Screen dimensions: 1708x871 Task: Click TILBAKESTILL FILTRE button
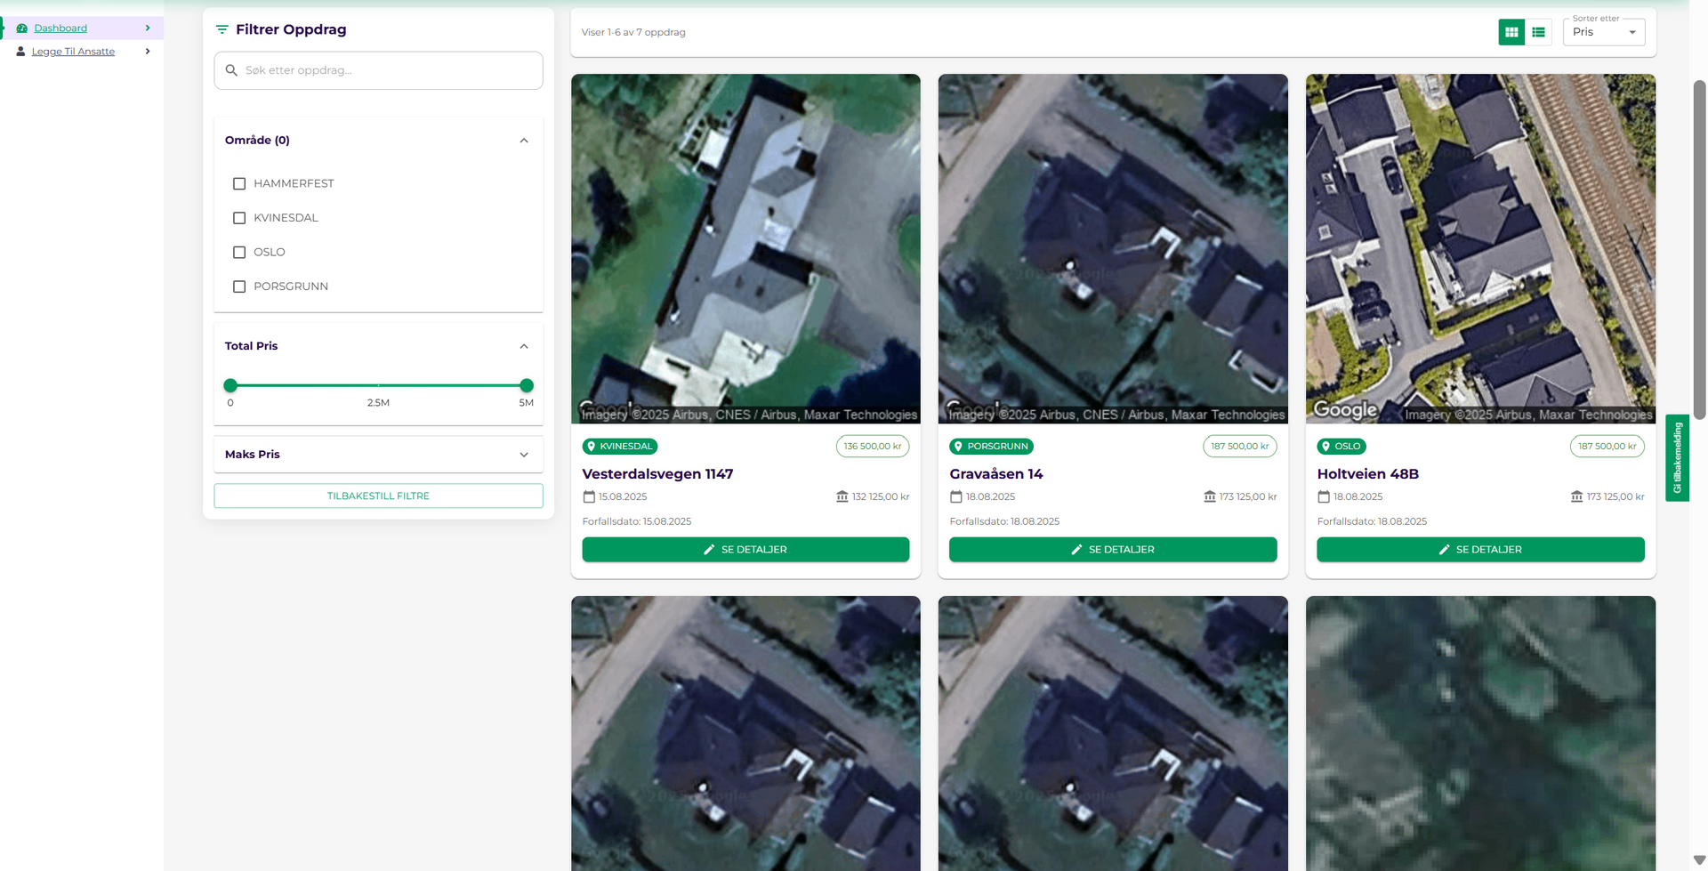(378, 496)
